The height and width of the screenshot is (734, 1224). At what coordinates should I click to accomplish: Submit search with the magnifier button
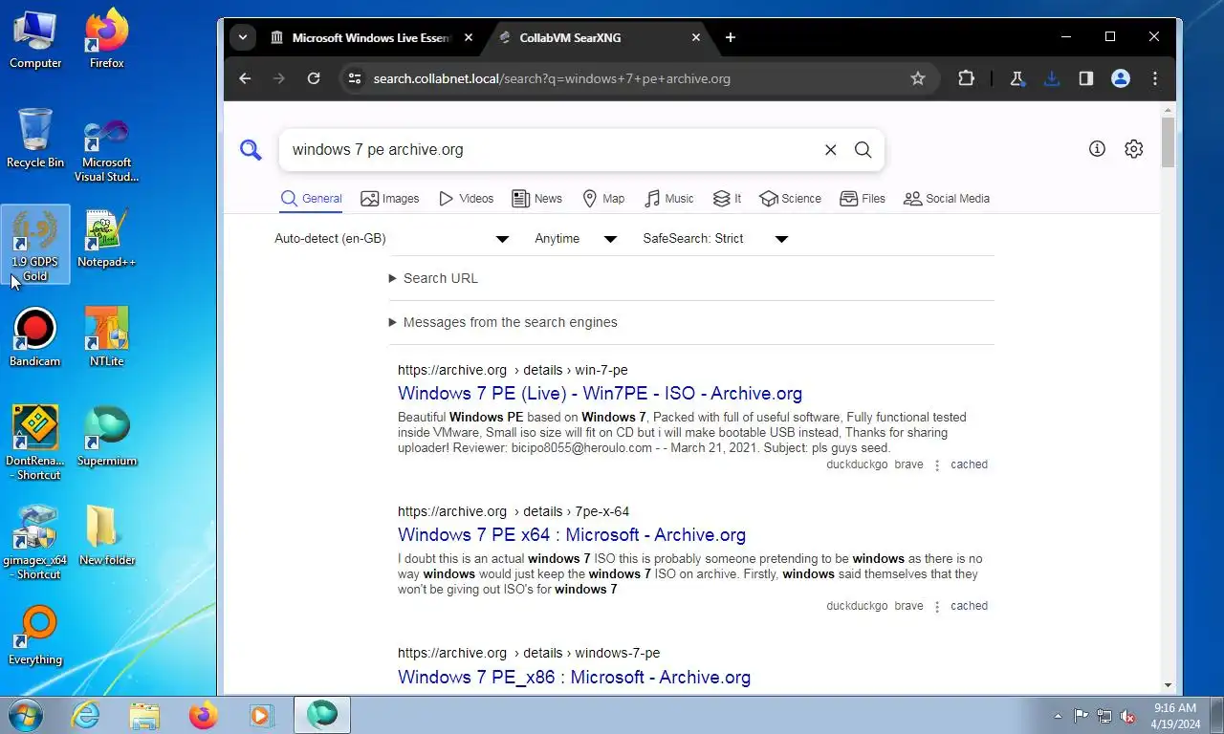coord(863,150)
